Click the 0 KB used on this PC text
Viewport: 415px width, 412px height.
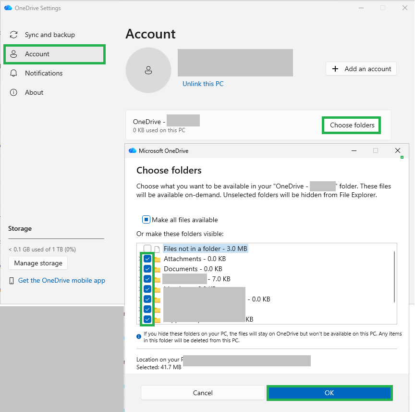pos(159,130)
